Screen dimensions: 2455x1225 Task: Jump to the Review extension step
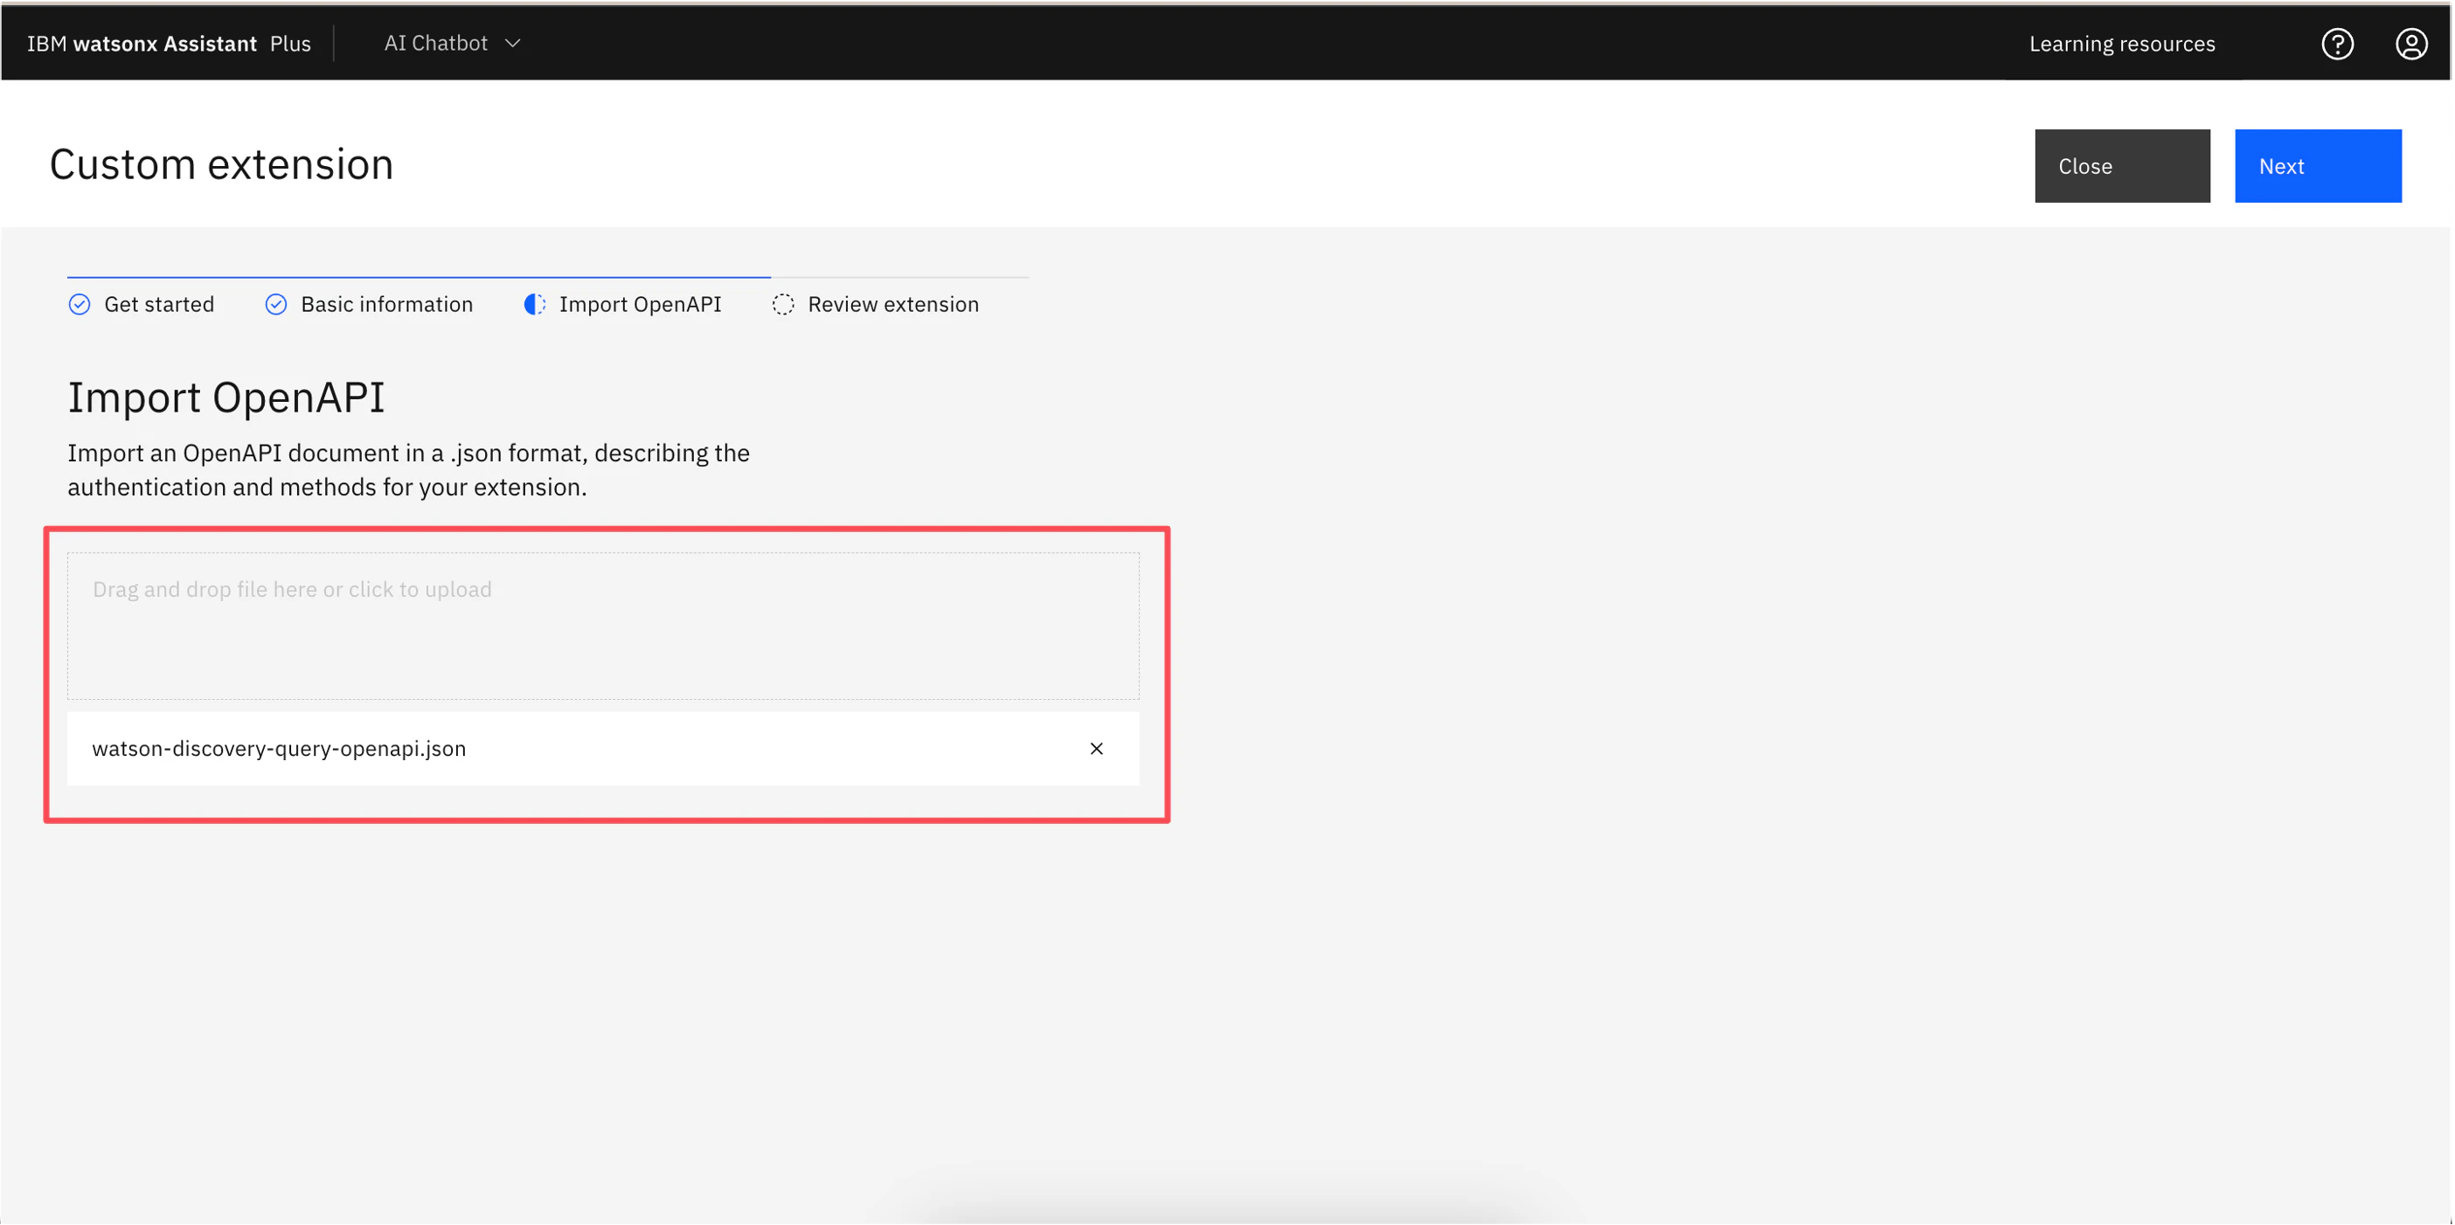tap(893, 305)
